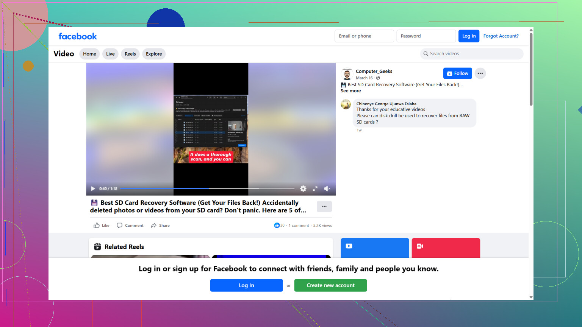Open the Home tab
582x327 pixels.
pyautogui.click(x=89, y=54)
